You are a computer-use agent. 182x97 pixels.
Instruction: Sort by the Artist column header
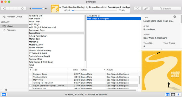[93, 70]
